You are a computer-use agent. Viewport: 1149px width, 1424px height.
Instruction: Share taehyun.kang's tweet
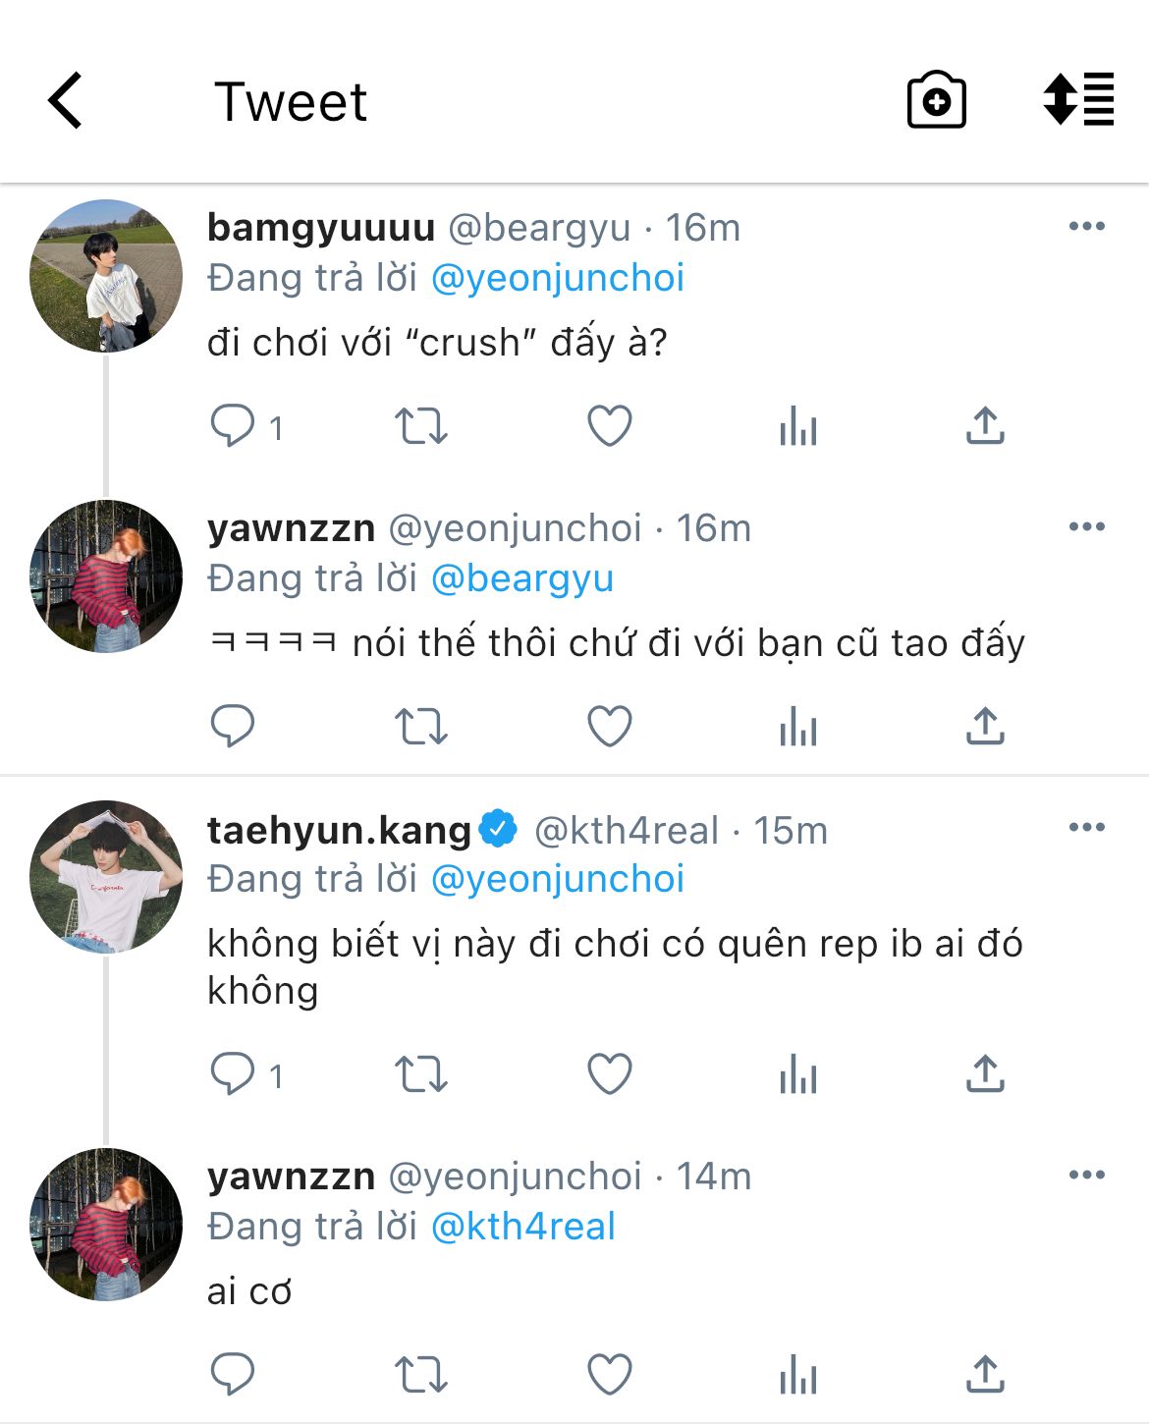pyautogui.click(x=985, y=1074)
